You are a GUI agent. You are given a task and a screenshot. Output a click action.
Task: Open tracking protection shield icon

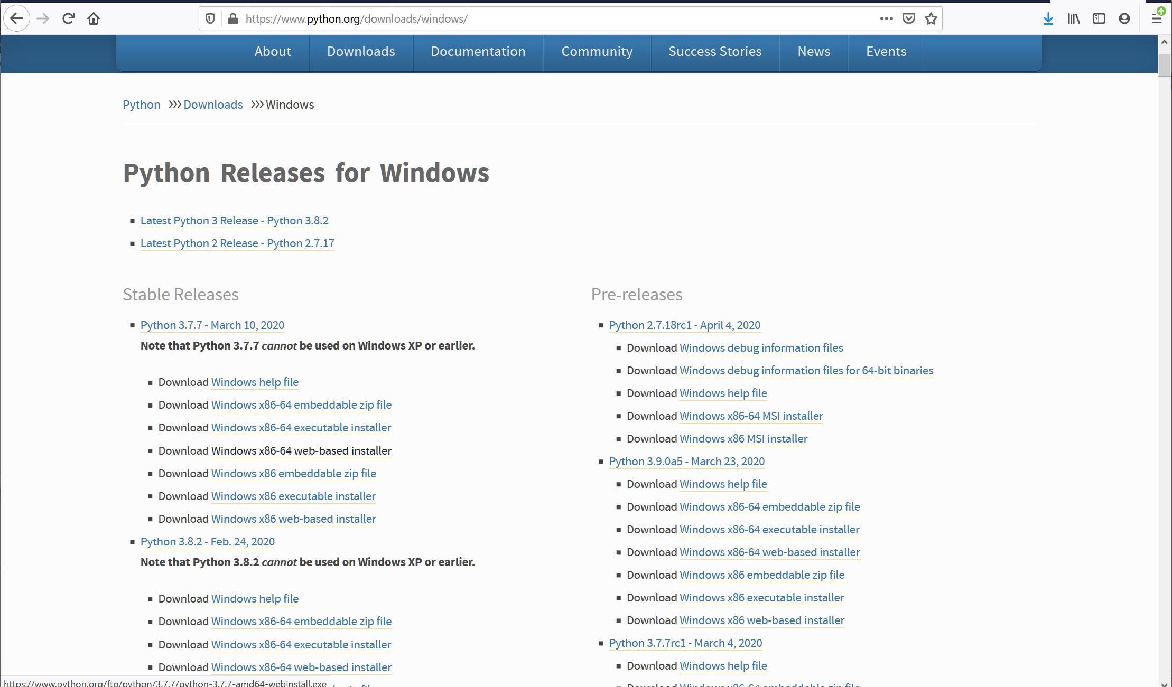click(x=210, y=19)
